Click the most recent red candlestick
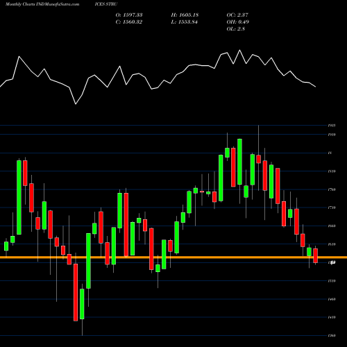 pyautogui.click(x=315, y=255)
